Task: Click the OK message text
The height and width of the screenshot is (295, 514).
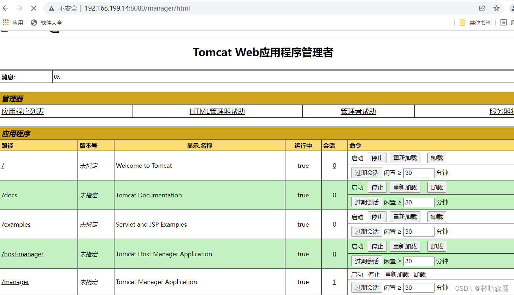Action: (x=57, y=76)
